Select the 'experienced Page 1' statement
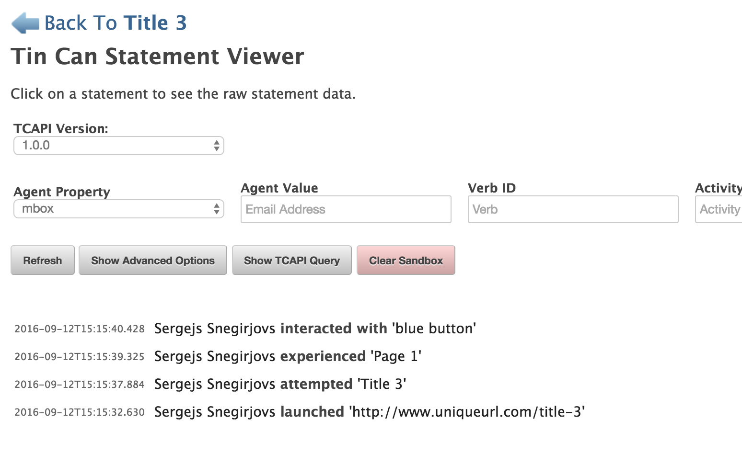The image size is (742, 454). pos(288,356)
